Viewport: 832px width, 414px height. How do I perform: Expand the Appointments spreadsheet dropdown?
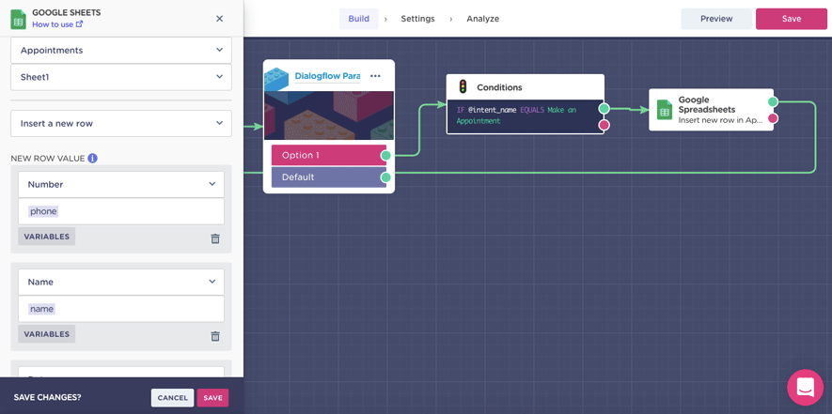[121, 51]
